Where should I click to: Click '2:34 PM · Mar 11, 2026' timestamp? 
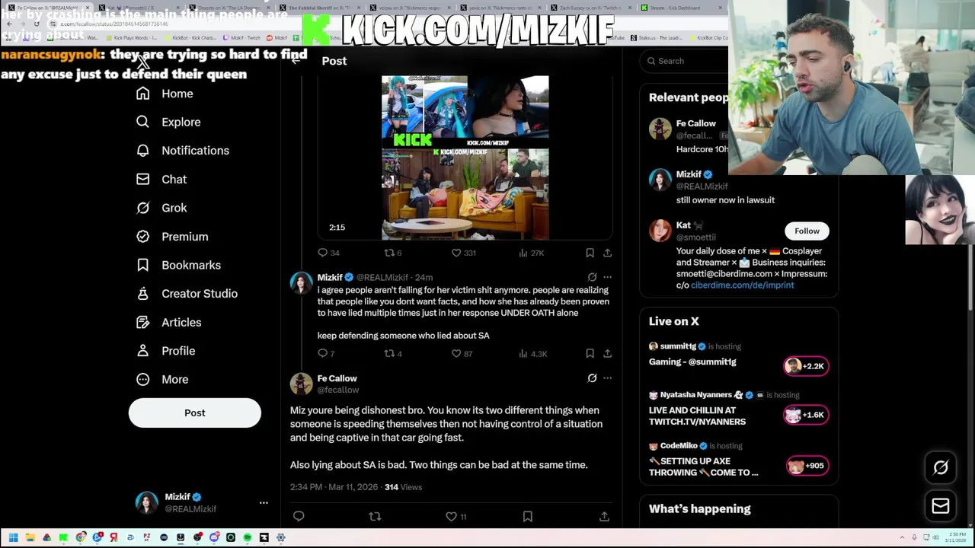click(x=334, y=487)
